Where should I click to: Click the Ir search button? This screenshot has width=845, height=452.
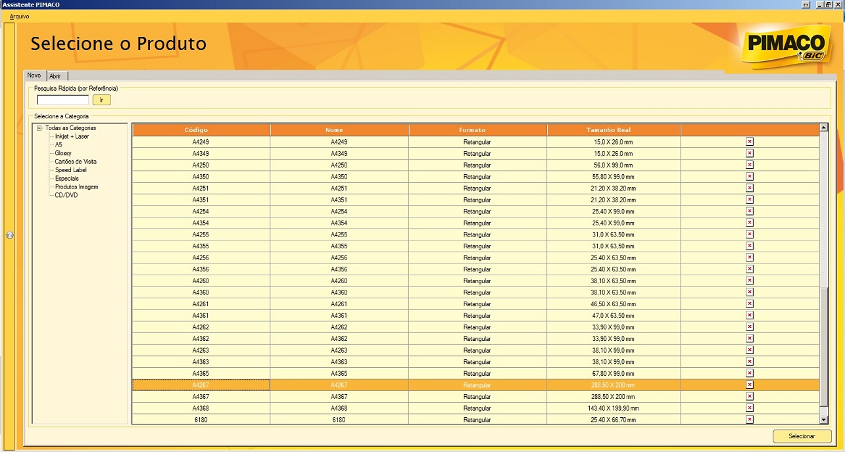102,100
